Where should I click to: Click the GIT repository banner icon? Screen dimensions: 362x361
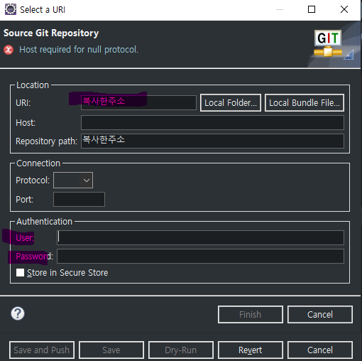point(328,43)
